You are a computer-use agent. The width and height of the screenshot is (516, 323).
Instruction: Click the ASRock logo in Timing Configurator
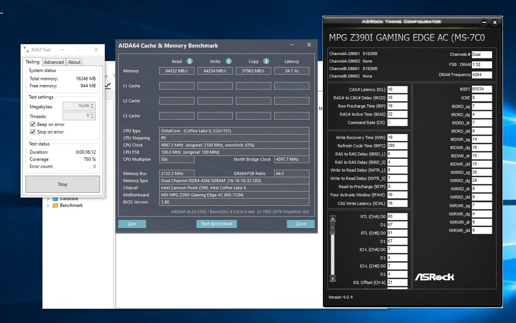point(434,277)
